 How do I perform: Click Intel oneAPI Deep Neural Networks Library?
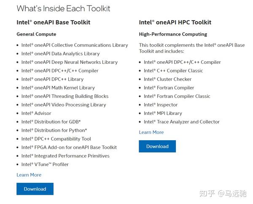(x=70, y=62)
